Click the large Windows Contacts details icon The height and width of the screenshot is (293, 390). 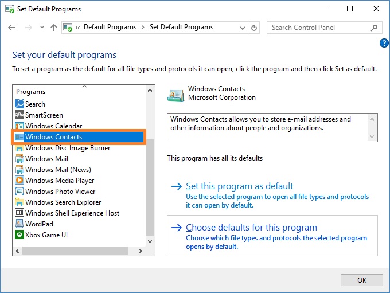pos(176,96)
